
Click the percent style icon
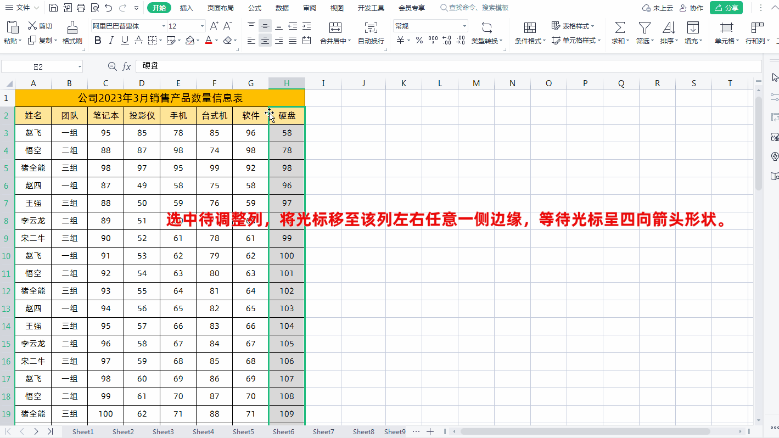click(x=419, y=40)
